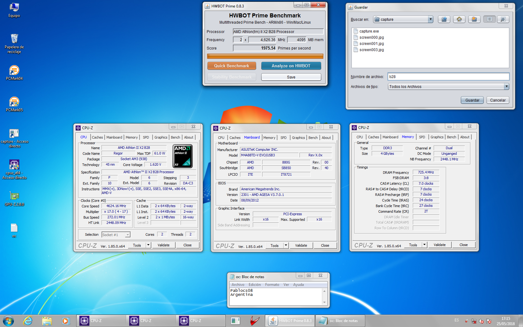
Task: Expand the Tools dropdown arrow in CPU-Z Mainboard window
Action: click(x=286, y=245)
